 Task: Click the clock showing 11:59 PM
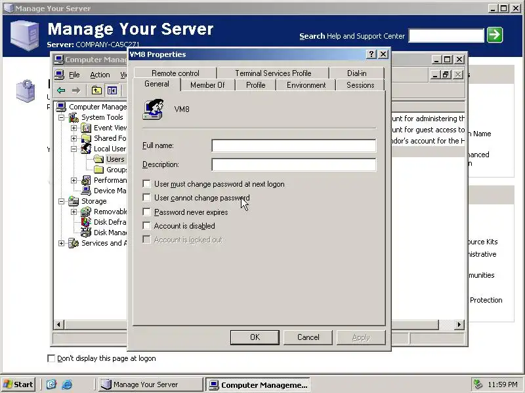pyautogui.click(x=503, y=384)
